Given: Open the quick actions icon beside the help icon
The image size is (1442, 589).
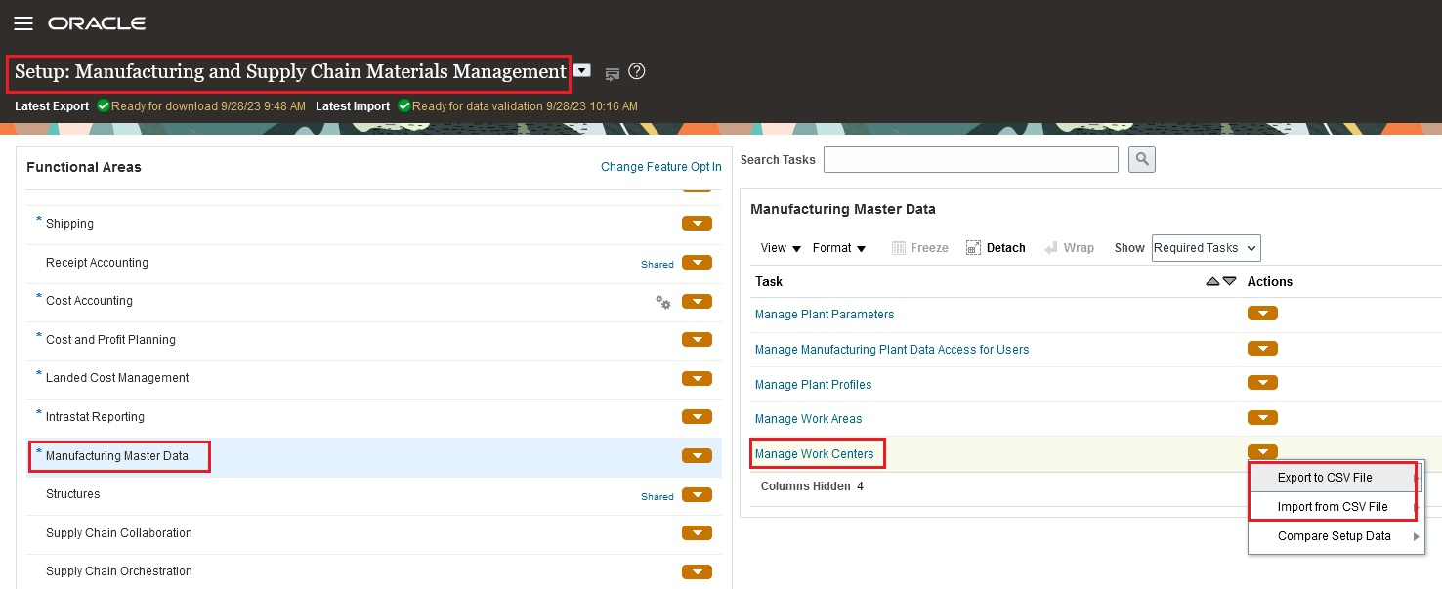Looking at the screenshot, I should coord(612,72).
